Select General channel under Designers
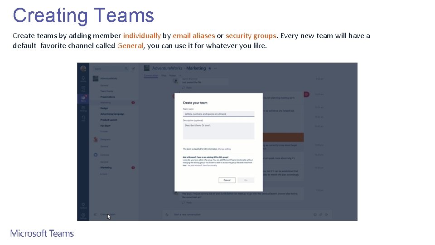The height and width of the screenshot is (245, 435). [x=104, y=147]
